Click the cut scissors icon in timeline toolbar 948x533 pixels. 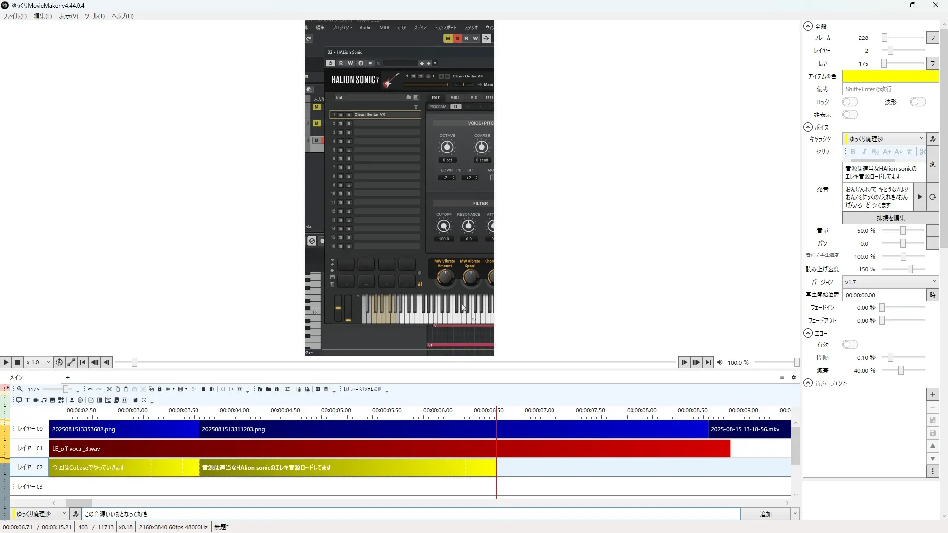pos(109,389)
